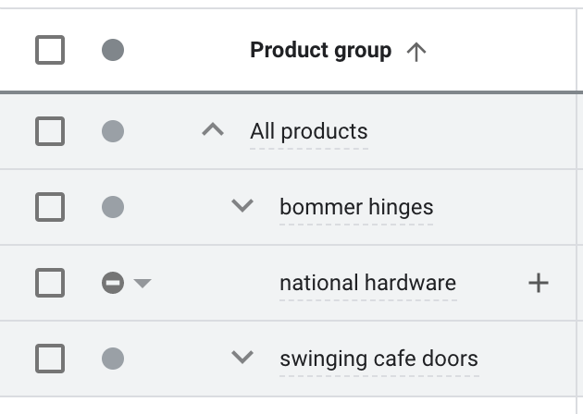Tick the select-all checkbox in the header
The height and width of the screenshot is (414, 583).
pos(50,50)
